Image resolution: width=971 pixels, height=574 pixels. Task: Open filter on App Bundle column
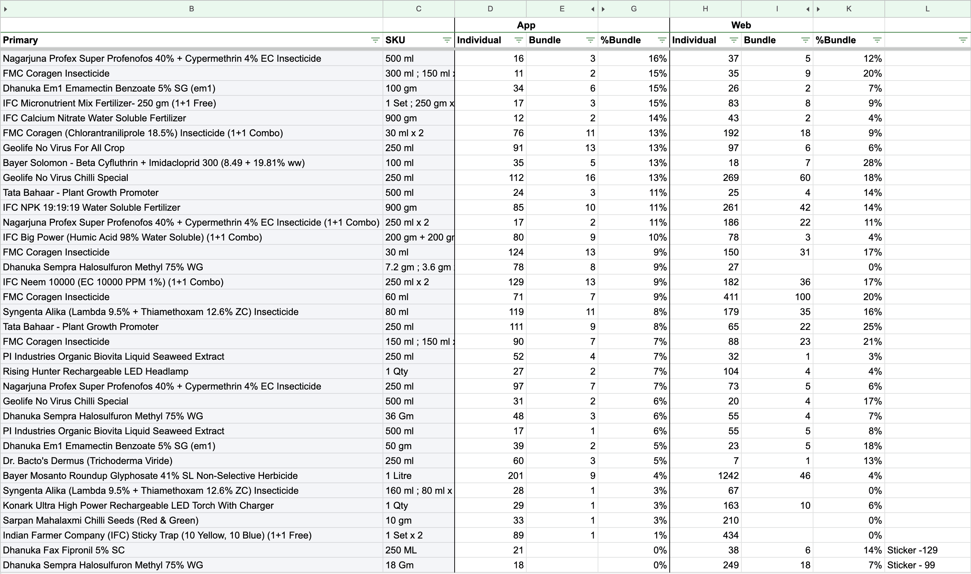click(x=590, y=40)
